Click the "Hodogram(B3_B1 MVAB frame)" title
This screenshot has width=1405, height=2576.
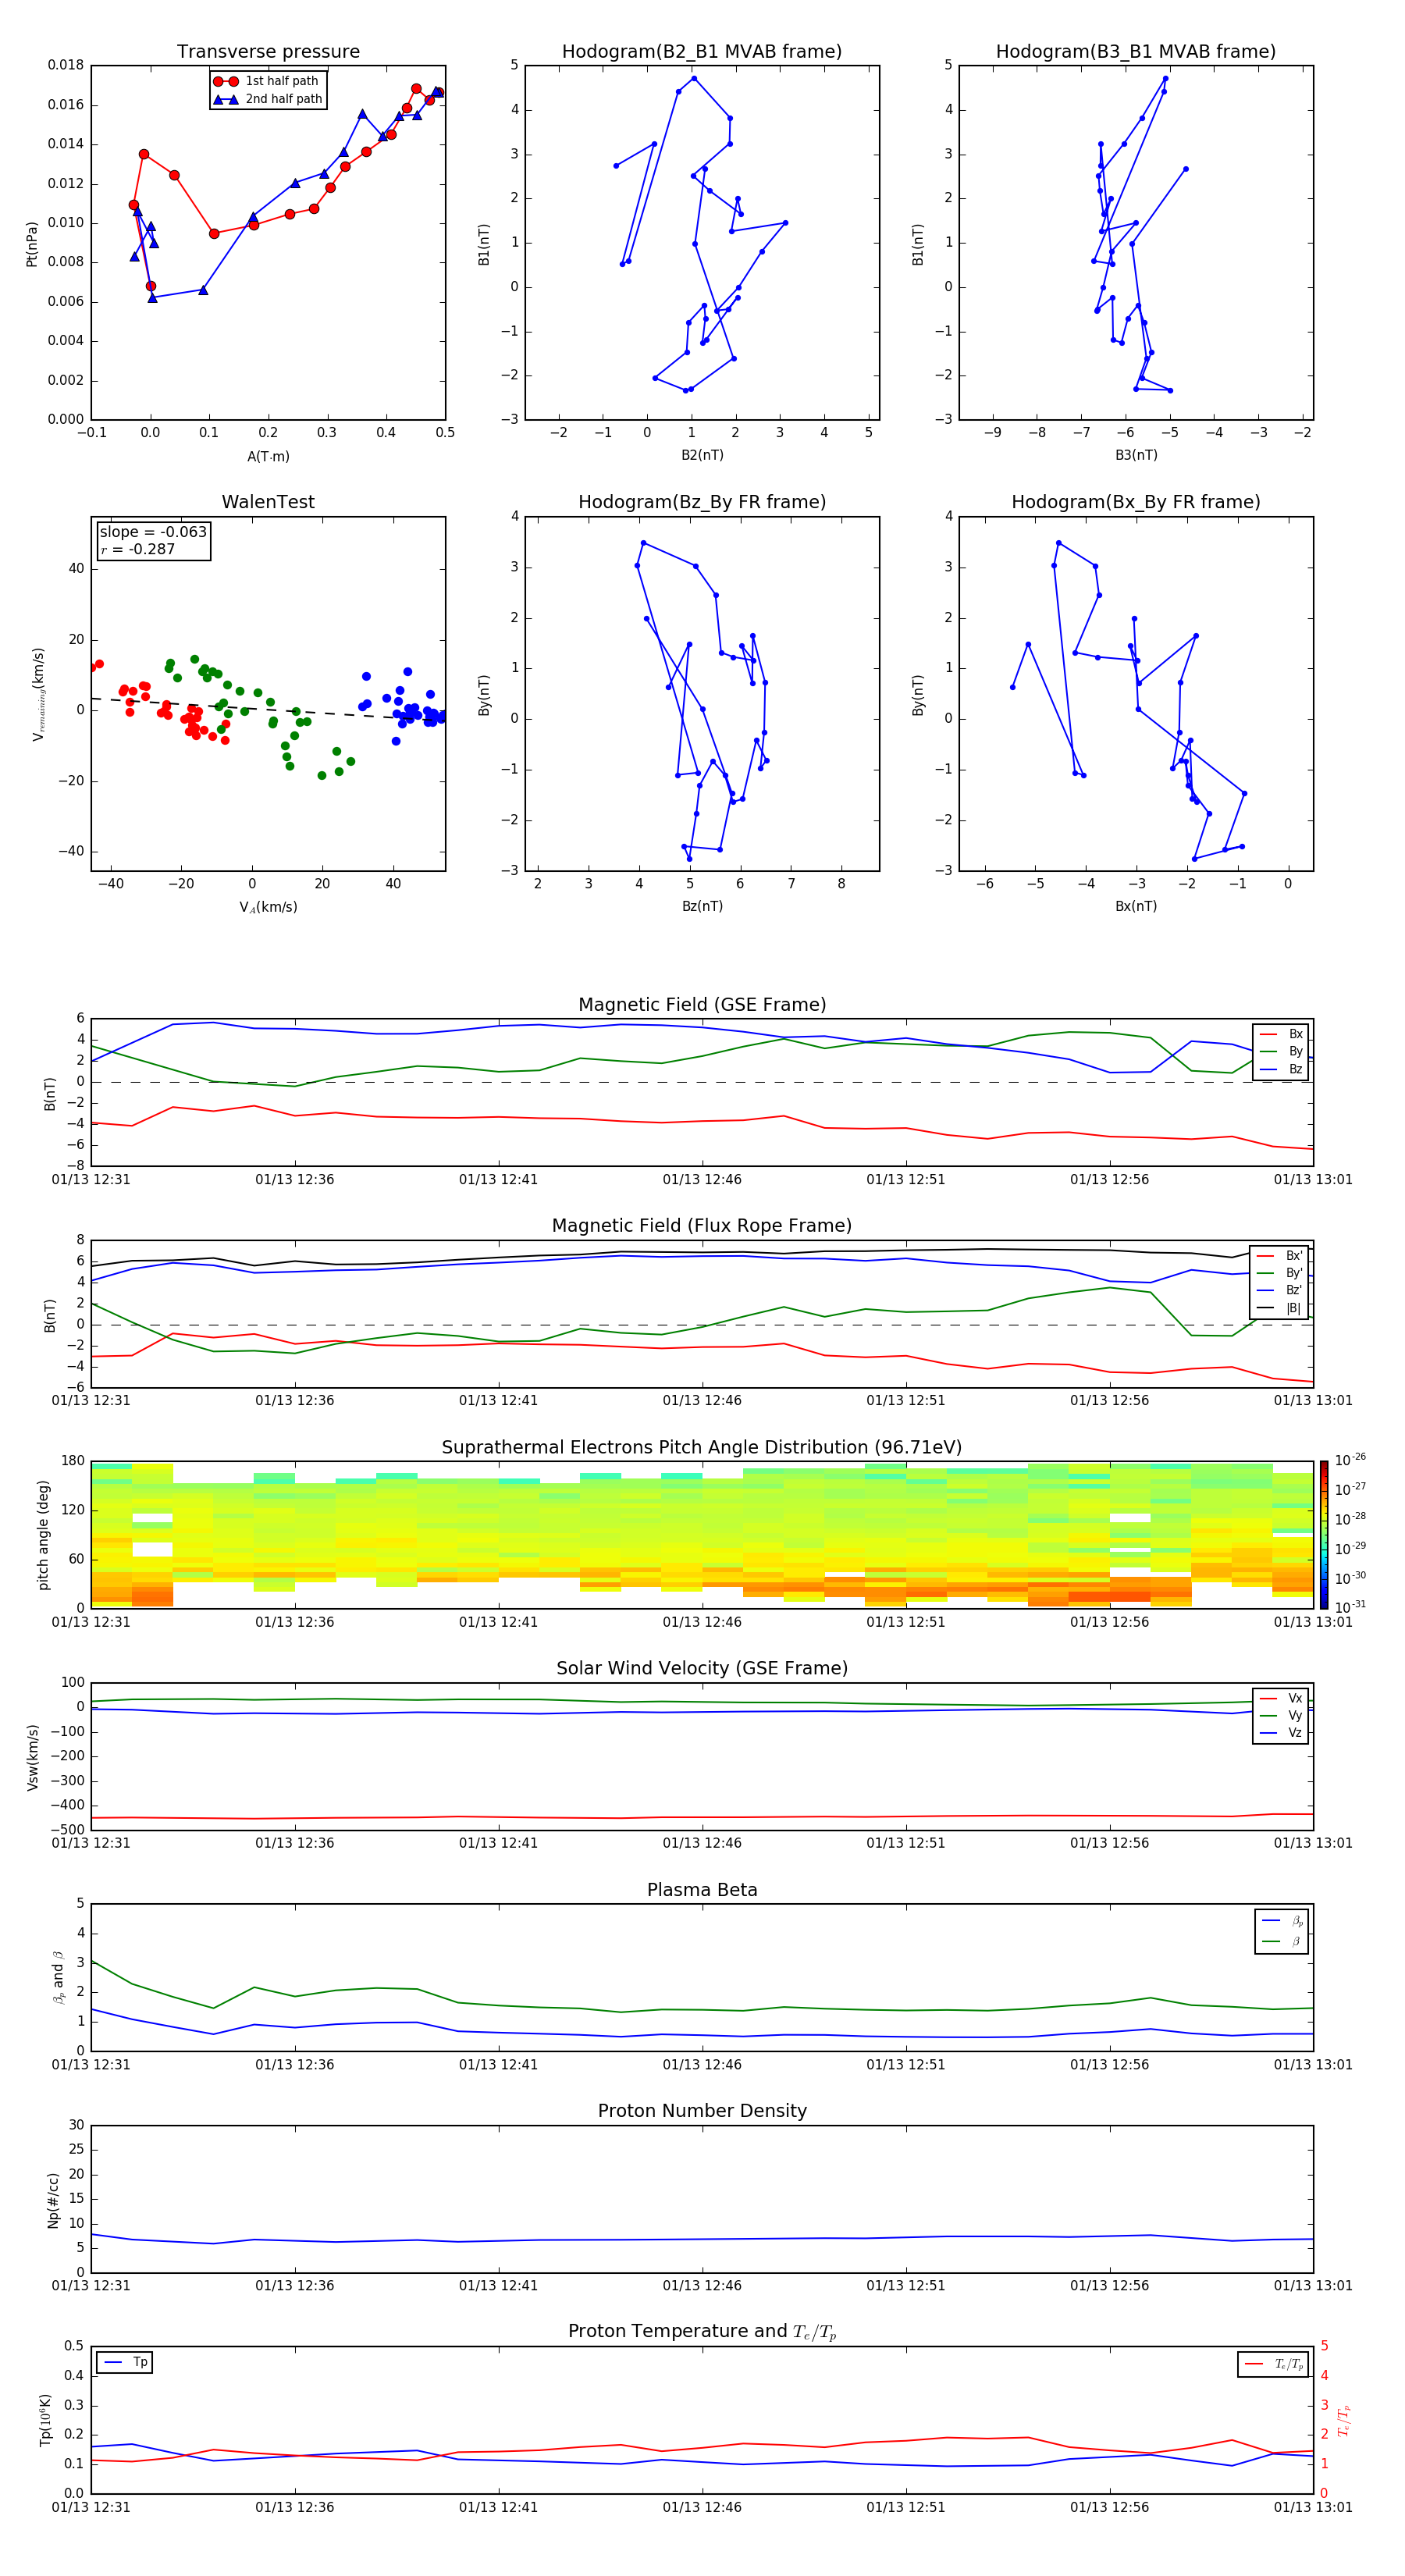pos(1136,52)
